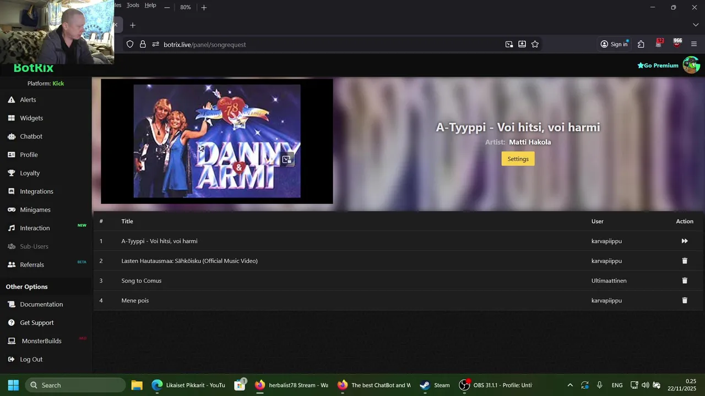Viewport: 705px width, 396px height.
Task: Click the tracking protection shield icon
Action: click(130, 44)
